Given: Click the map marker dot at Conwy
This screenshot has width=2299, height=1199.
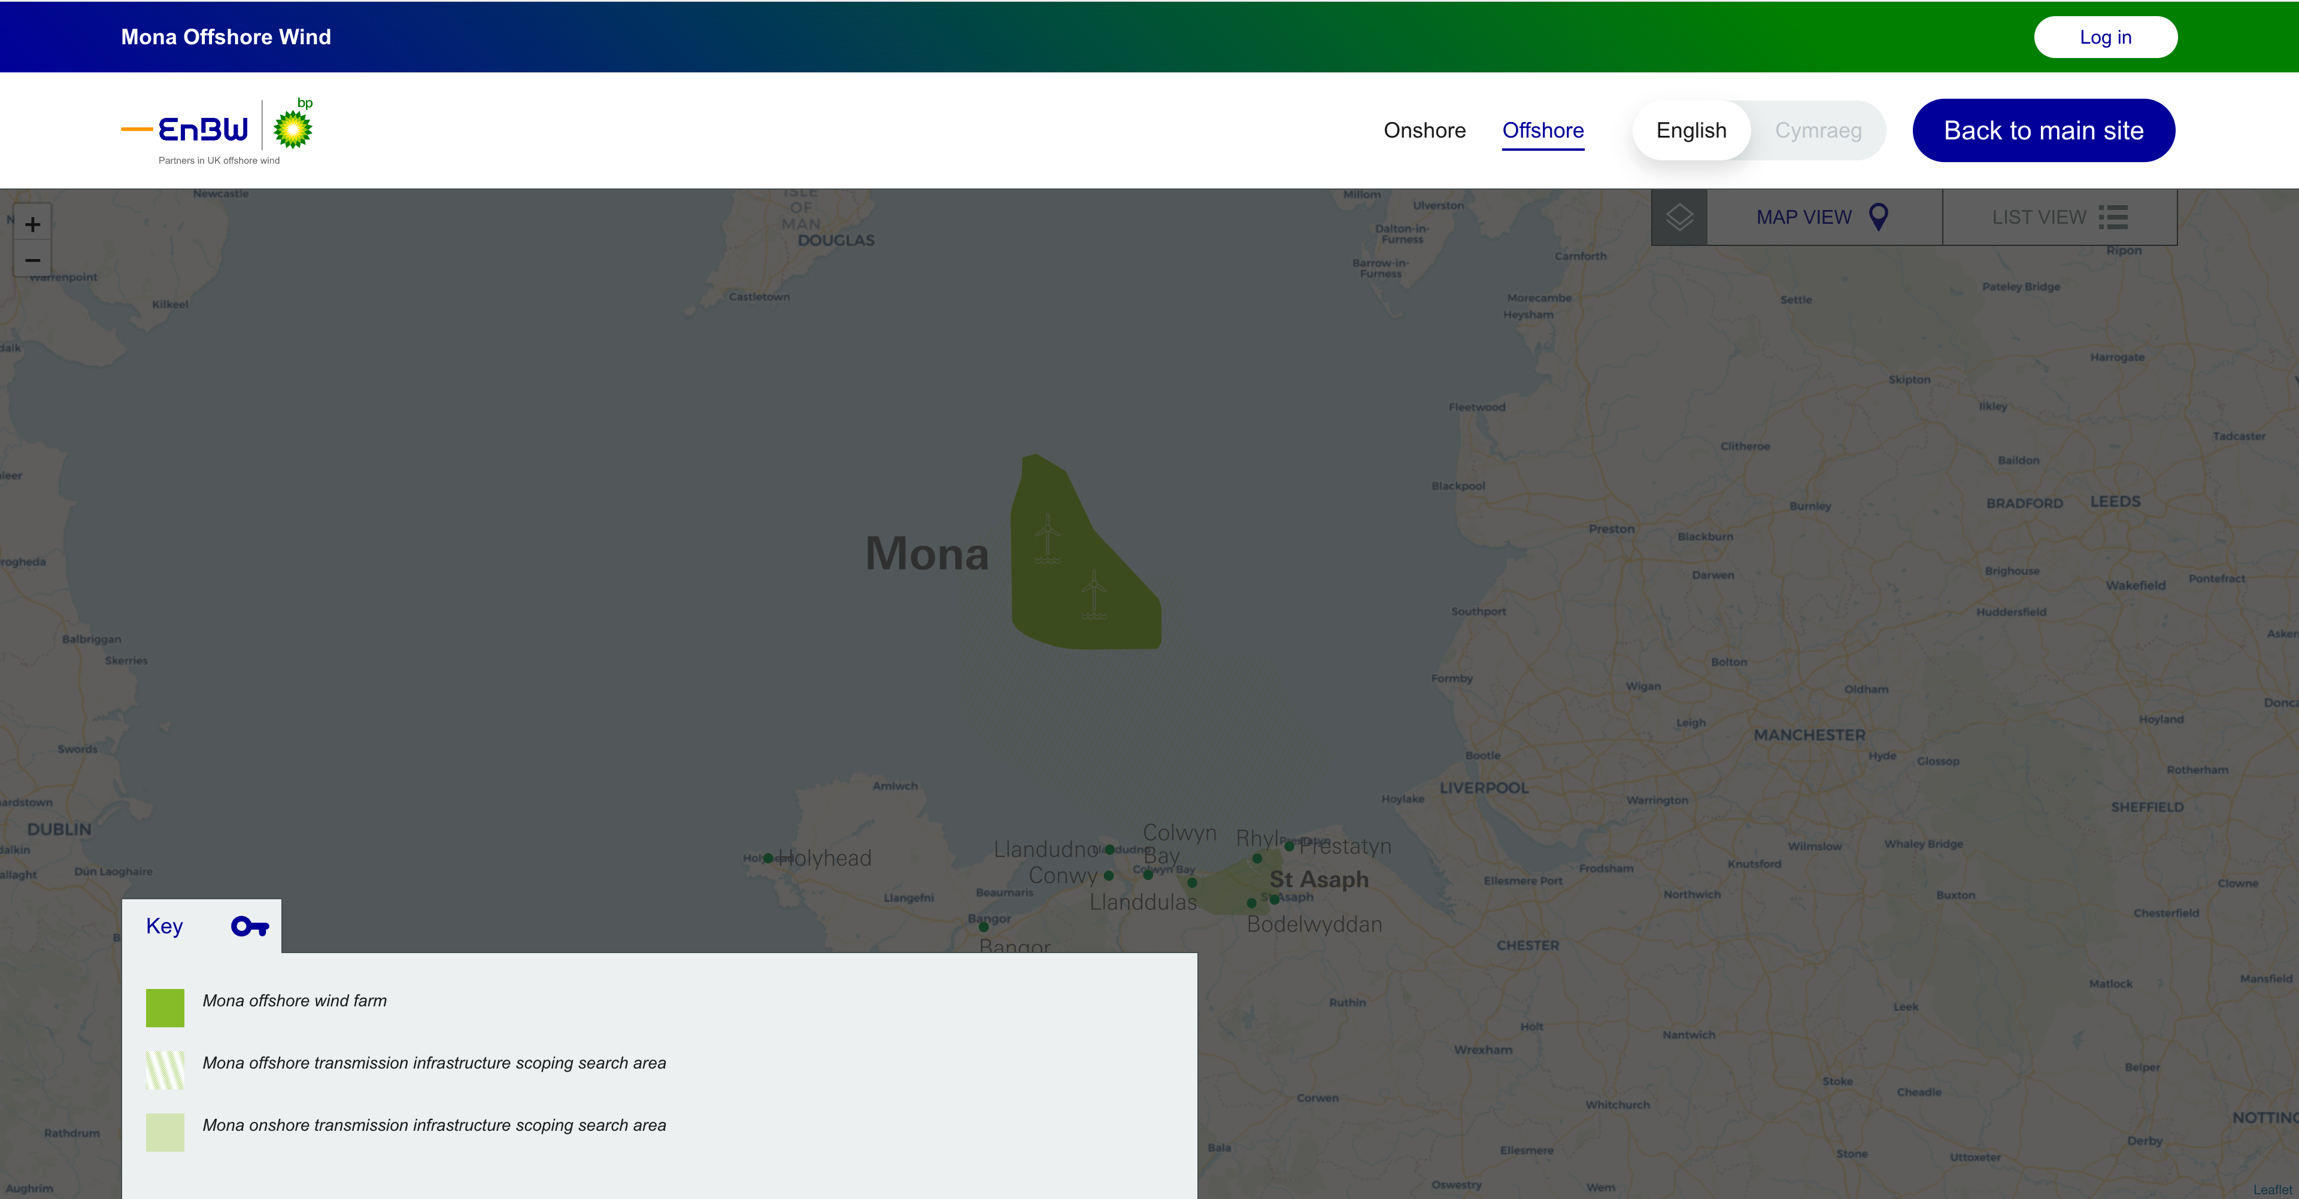Looking at the screenshot, I should point(1108,875).
